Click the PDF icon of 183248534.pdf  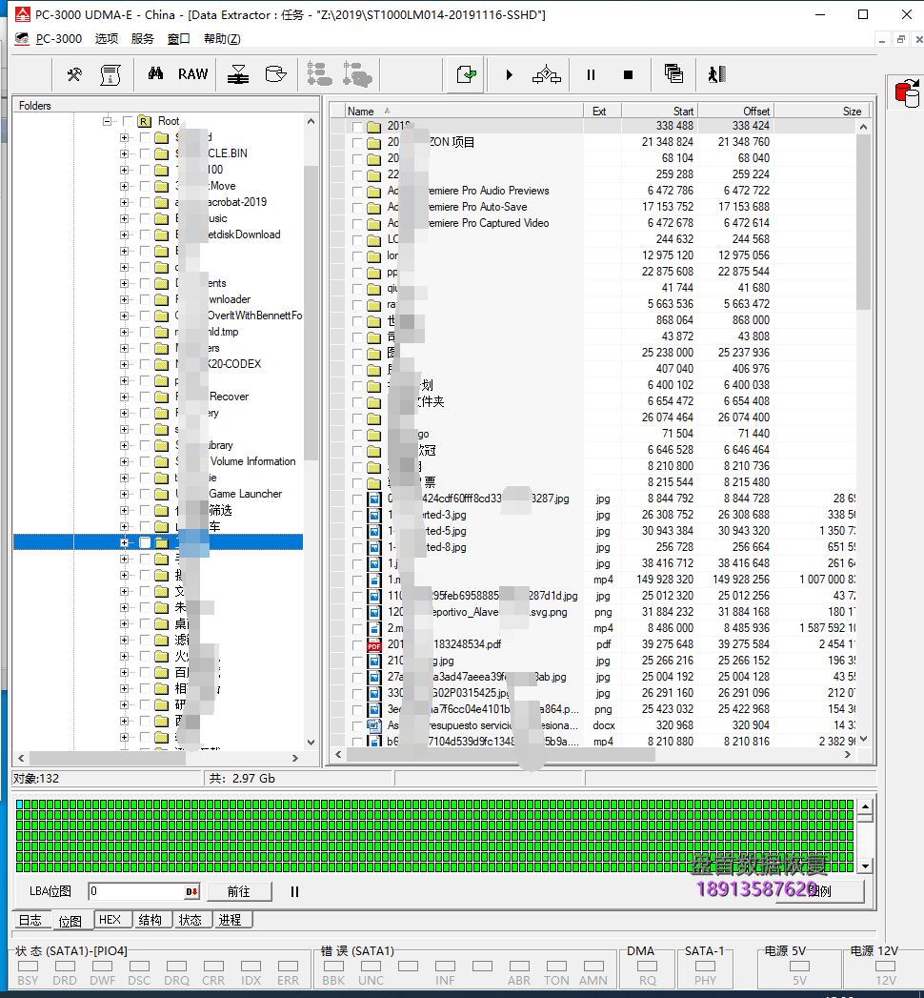[374, 644]
